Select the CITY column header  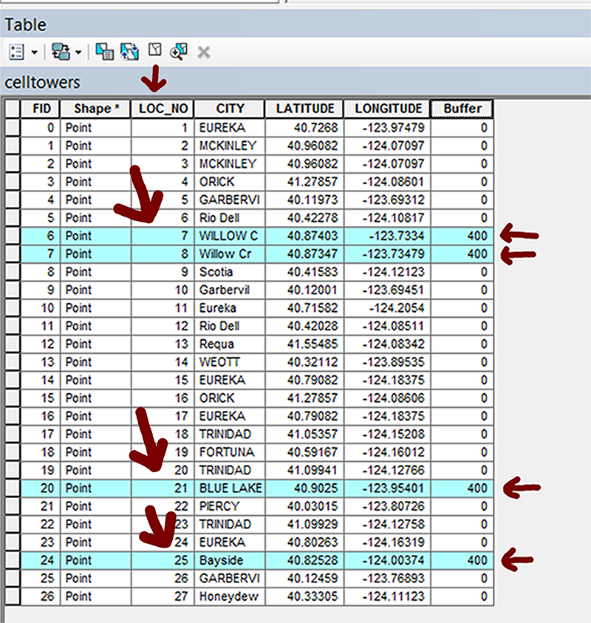[x=230, y=109]
